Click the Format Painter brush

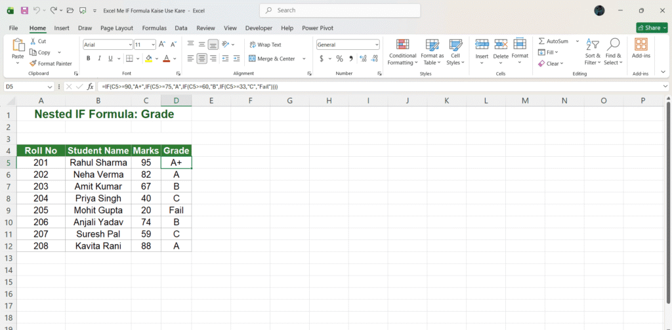[x=51, y=64]
